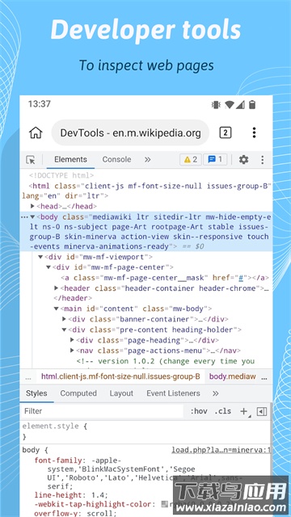The width and height of the screenshot is (291, 517).
Task: Select the Event Listeners sidebar tab
Action: [x=173, y=393]
